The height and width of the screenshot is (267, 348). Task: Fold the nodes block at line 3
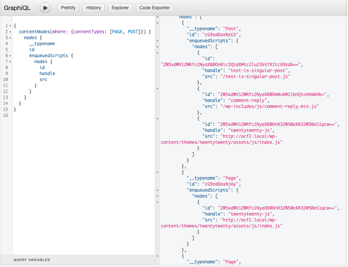coord(10,38)
